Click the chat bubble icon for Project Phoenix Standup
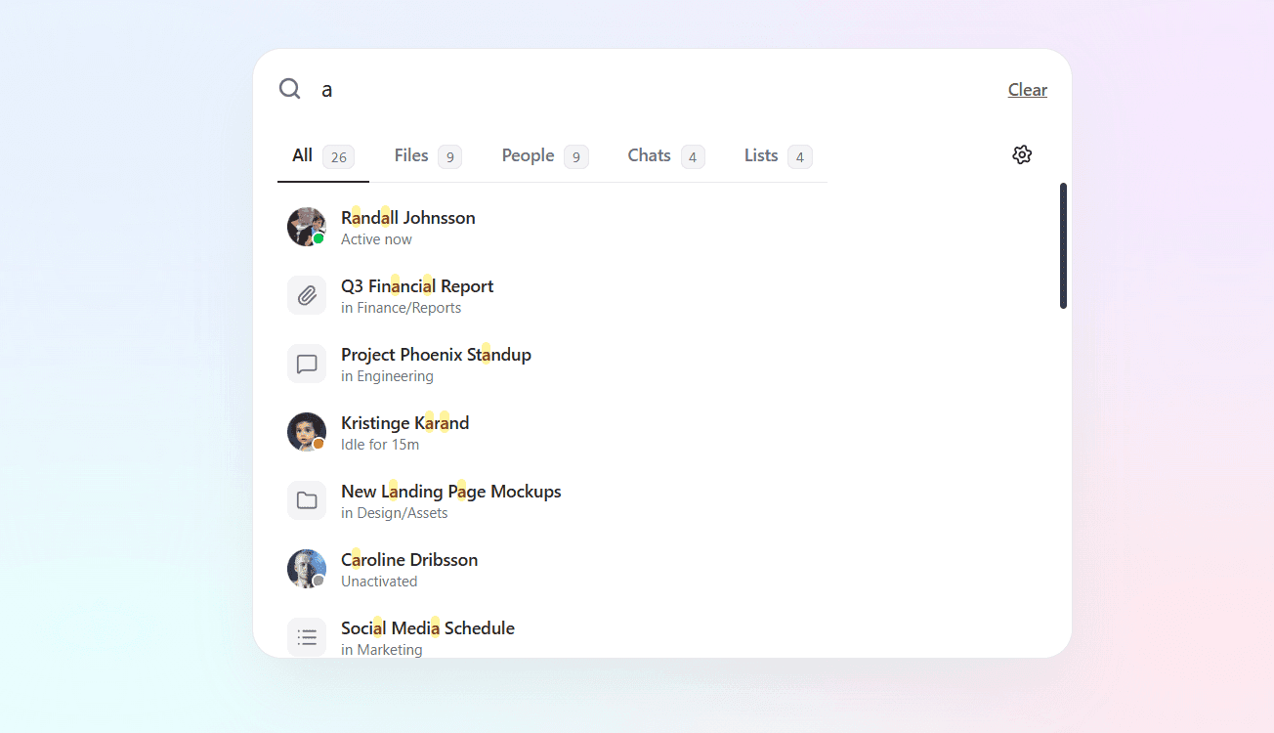This screenshot has width=1274, height=733. [x=307, y=364]
